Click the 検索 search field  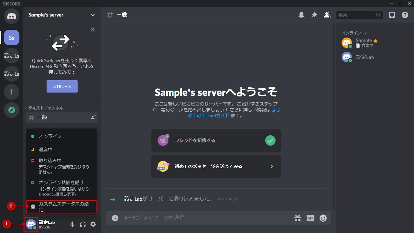[x=359, y=15]
